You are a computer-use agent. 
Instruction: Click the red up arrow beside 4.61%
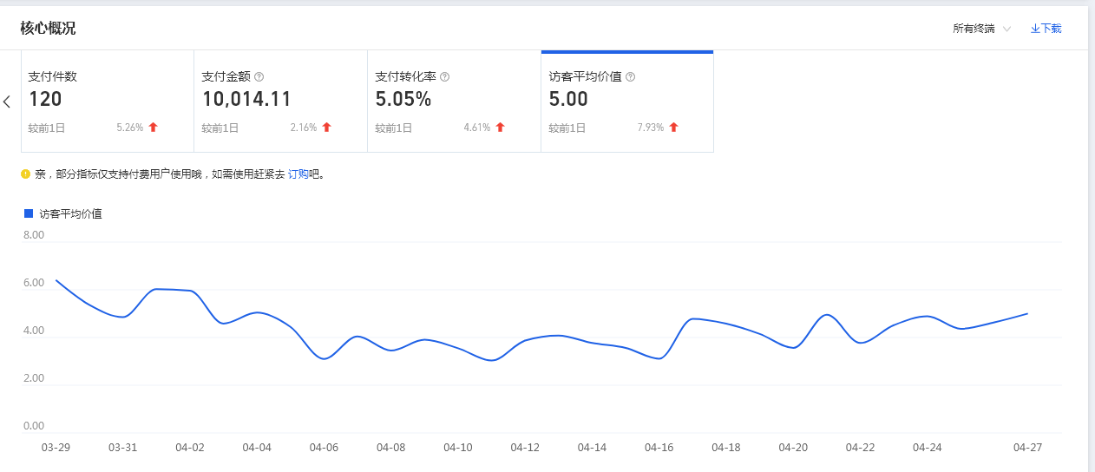click(501, 127)
